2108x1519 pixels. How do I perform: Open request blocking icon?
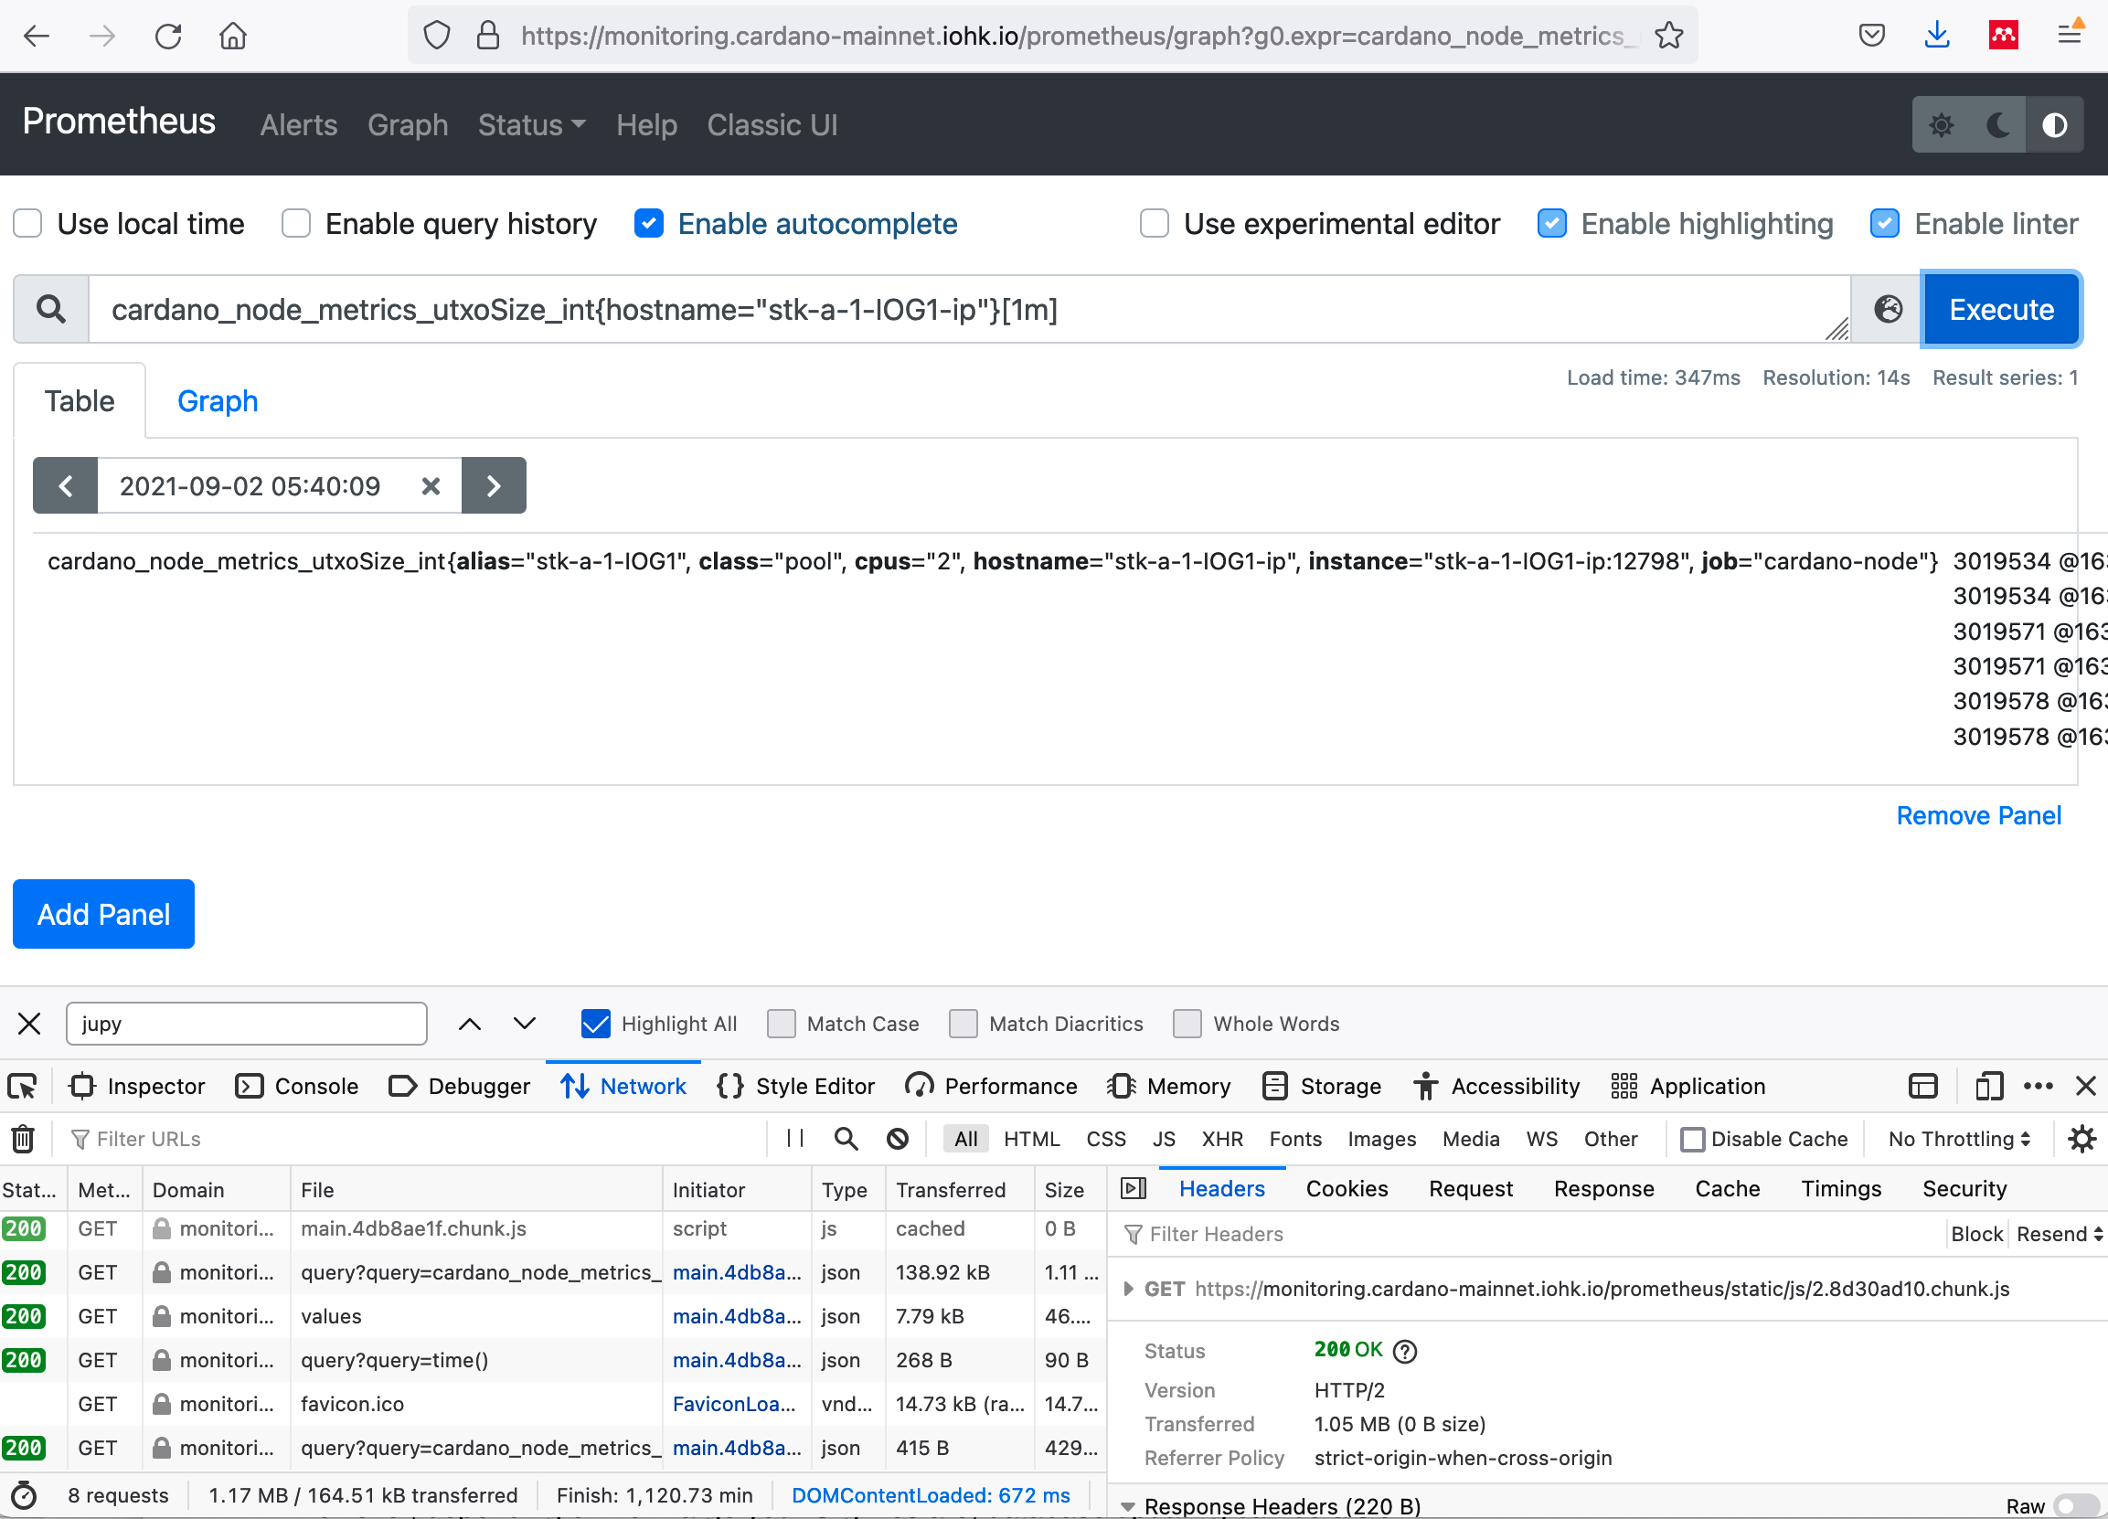click(897, 1138)
